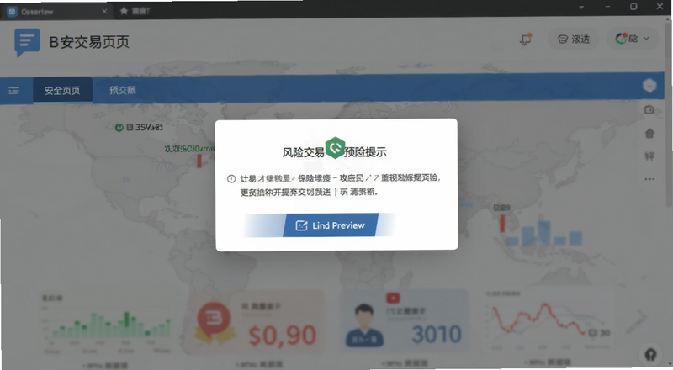Select the Opserlaw browser tab
Screen dimensions: 673x370
(x=56, y=12)
